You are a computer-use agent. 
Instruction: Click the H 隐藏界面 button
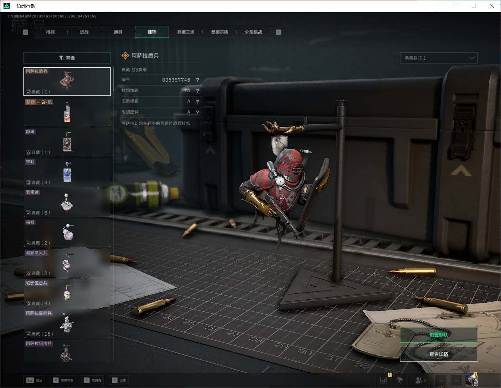[63, 380]
